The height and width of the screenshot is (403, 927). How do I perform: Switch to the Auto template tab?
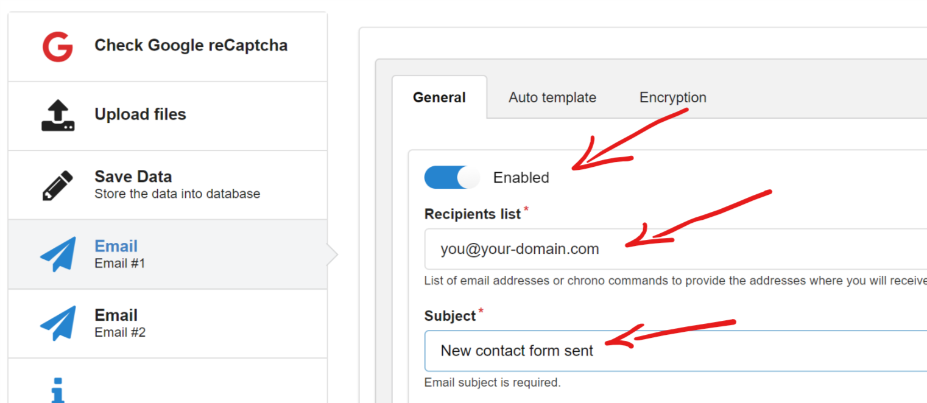pos(552,97)
